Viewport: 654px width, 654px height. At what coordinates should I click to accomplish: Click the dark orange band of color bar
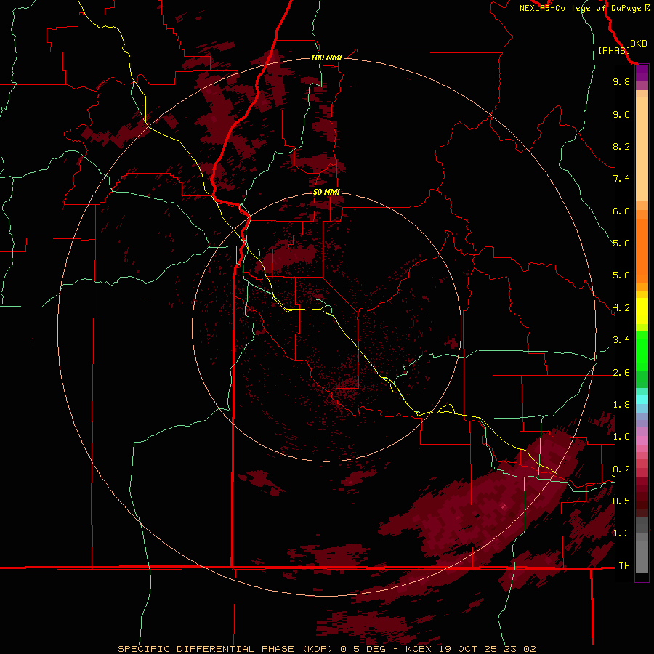point(642,251)
